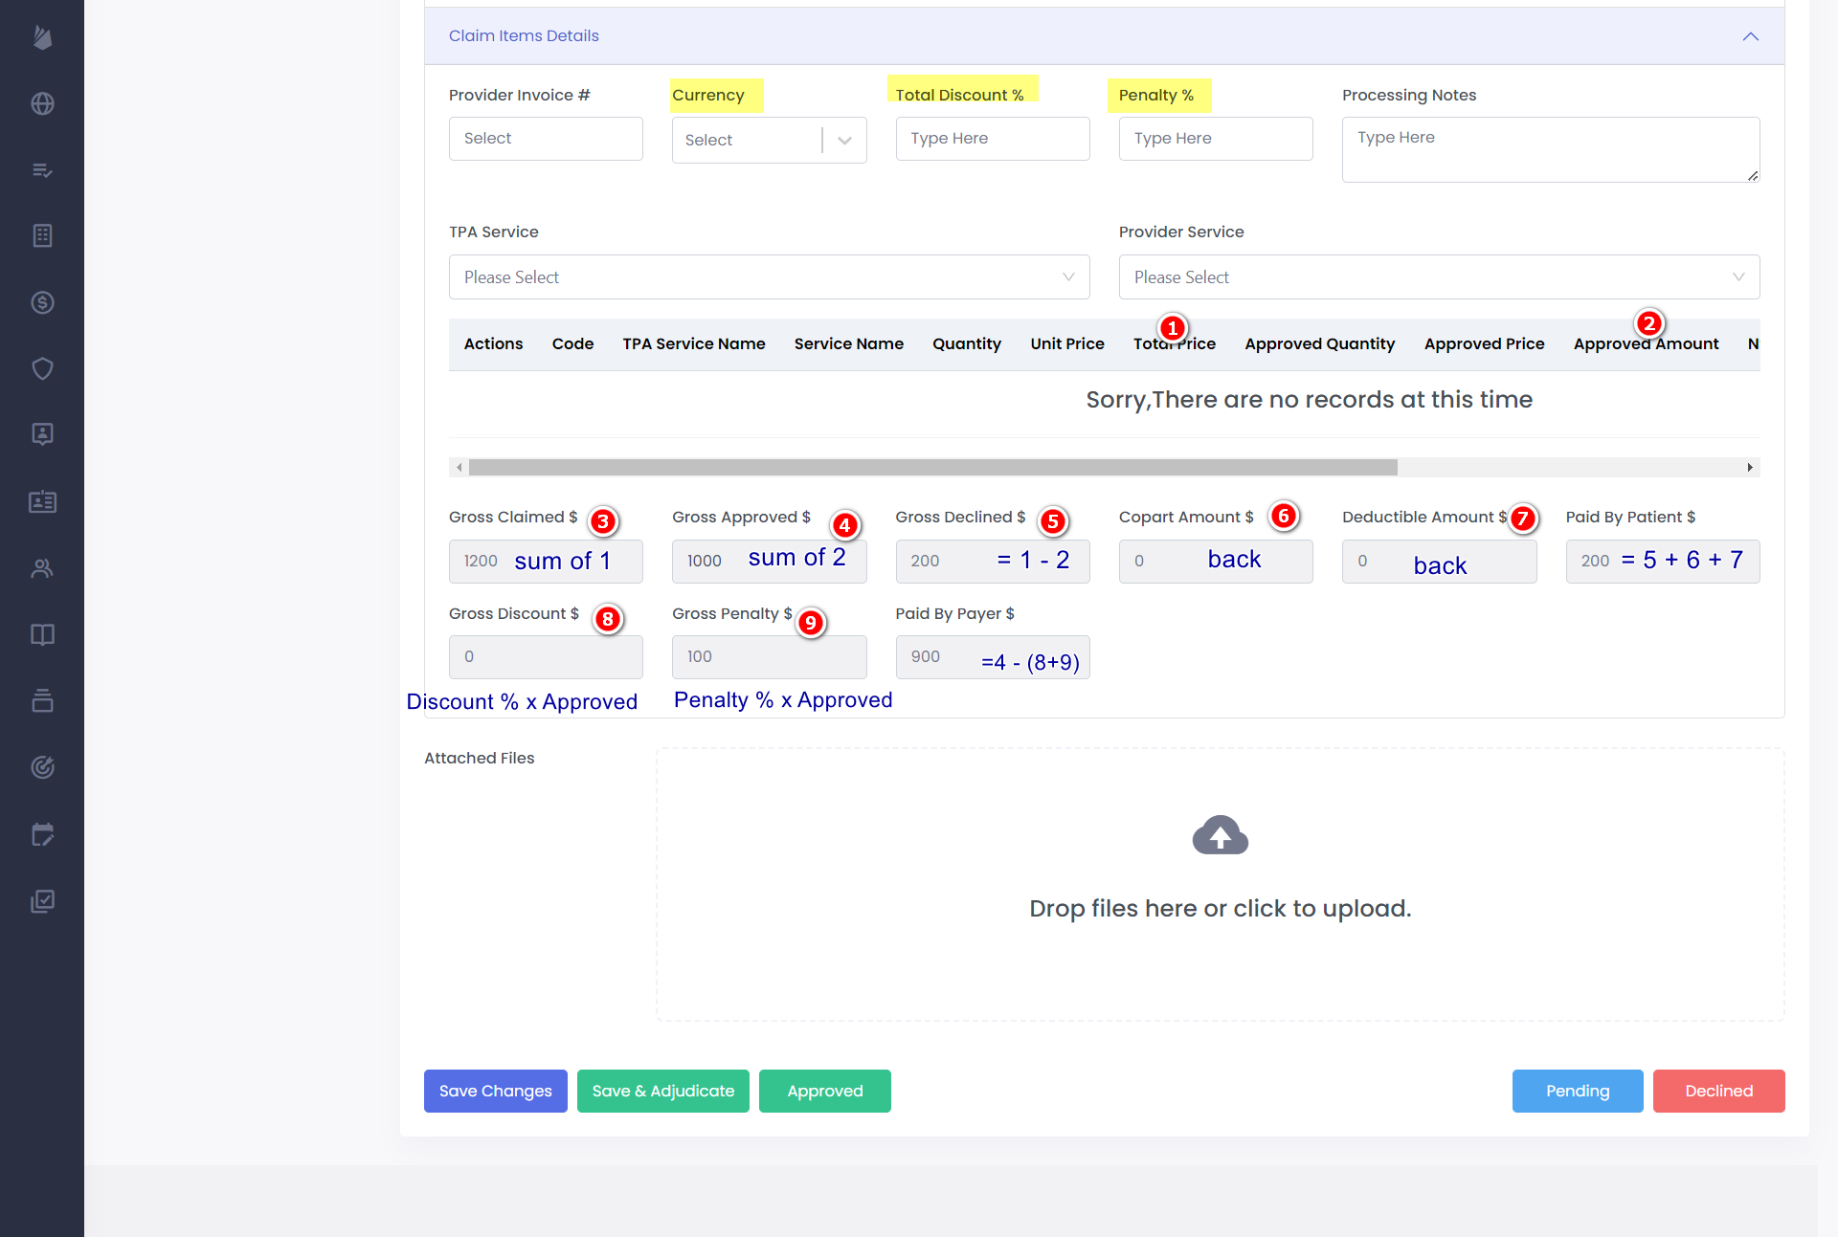Viewport: 1838px width, 1237px height.
Task: Click the target goal sidebar icon
Action: [x=42, y=767]
